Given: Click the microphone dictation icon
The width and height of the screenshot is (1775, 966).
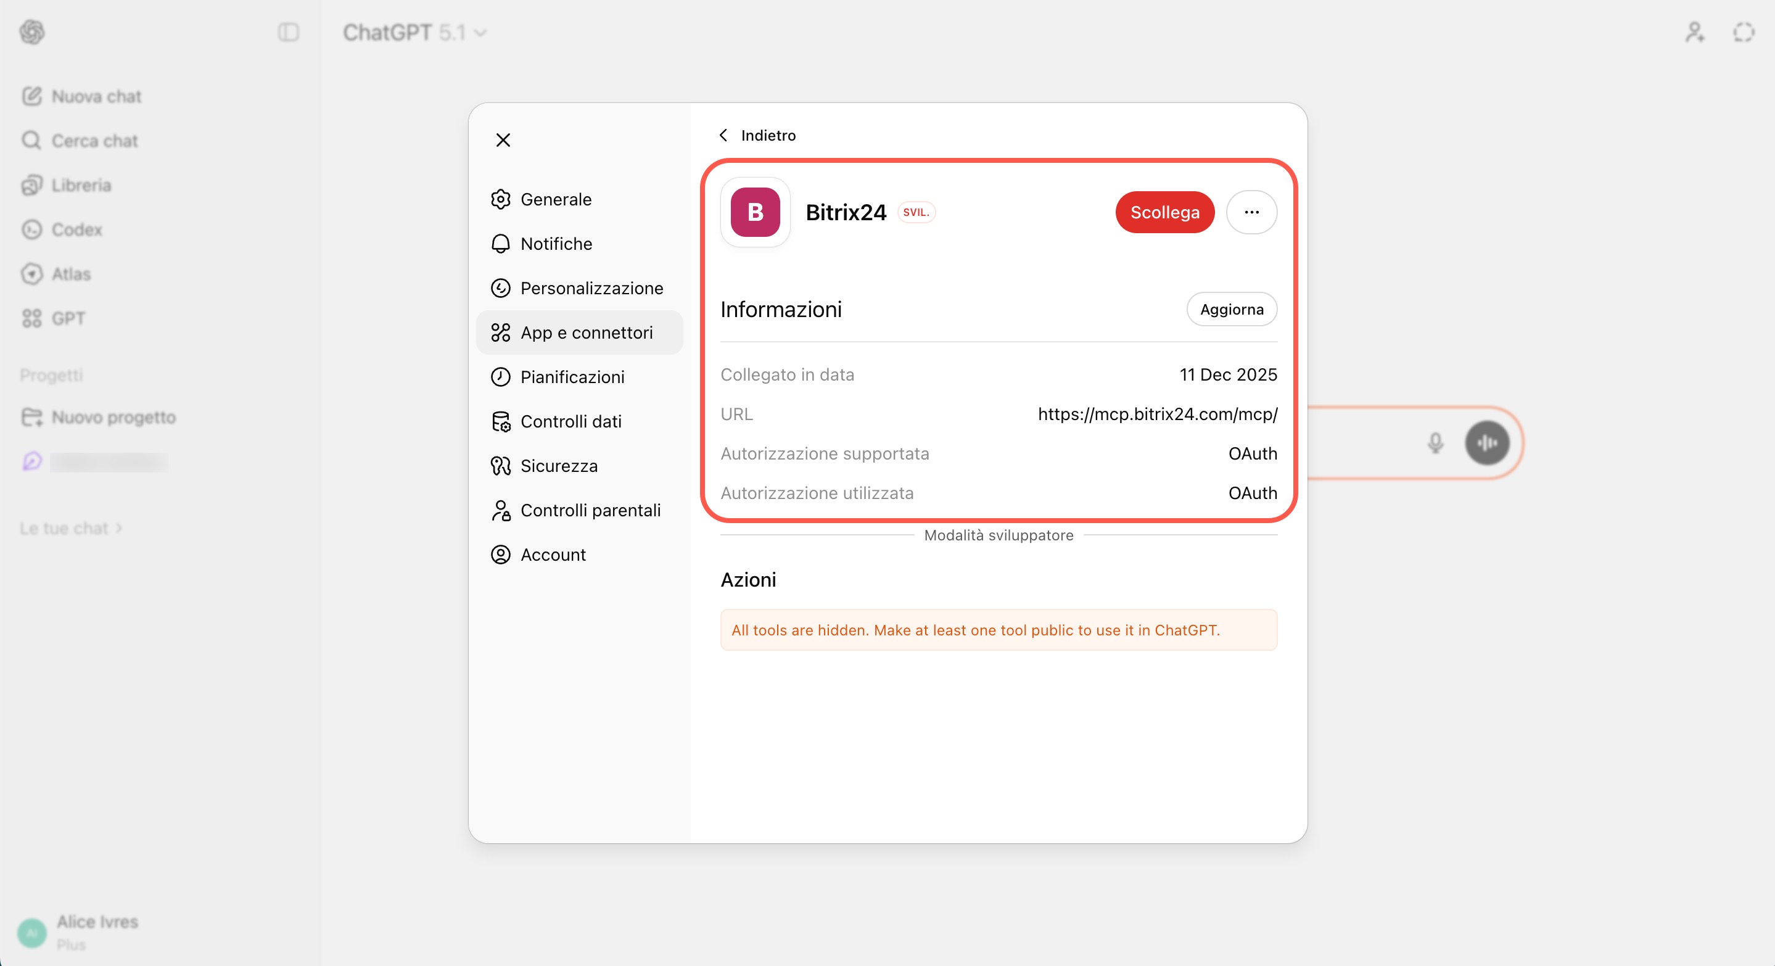Looking at the screenshot, I should (1435, 442).
